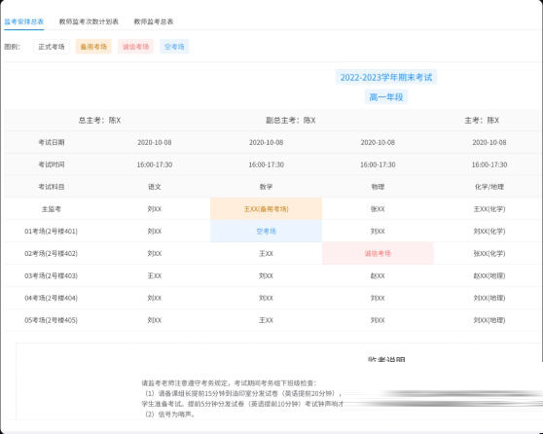This screenshot has height=434, width=543.
Task: Select the 01考场(2号楼401) row label
Action: point(51,231)
